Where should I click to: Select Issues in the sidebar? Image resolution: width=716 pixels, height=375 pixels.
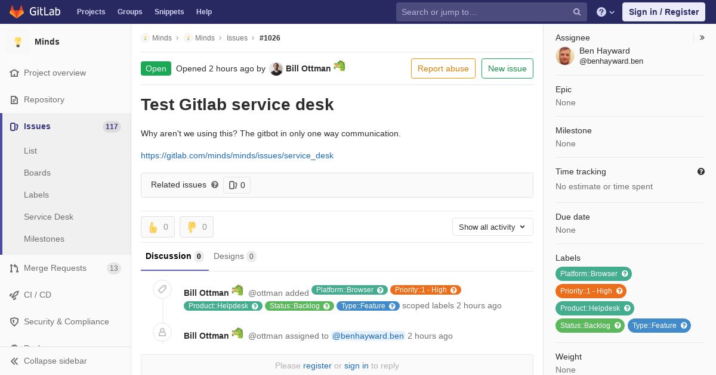pos(37,126)
